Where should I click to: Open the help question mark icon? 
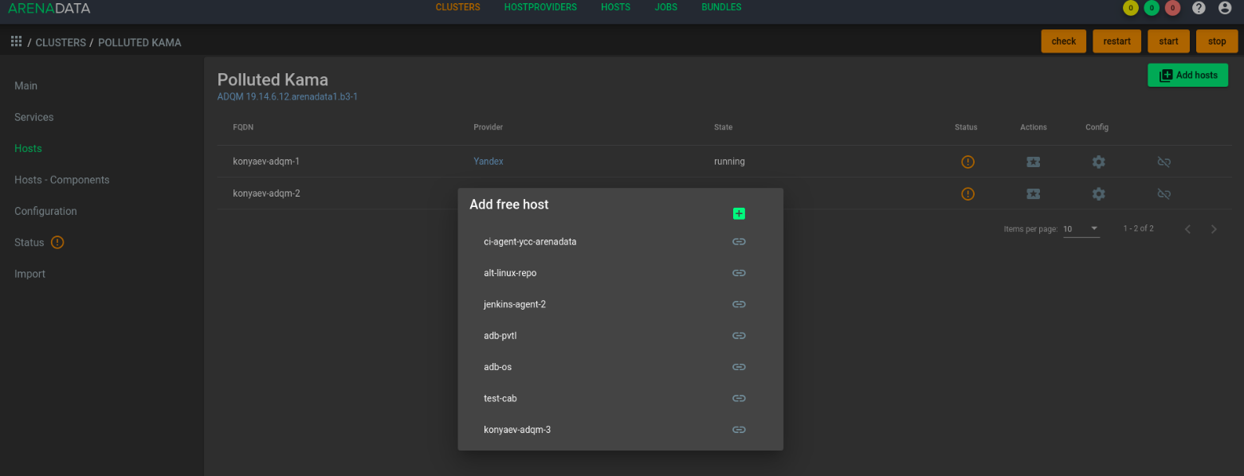[1199, 8]
